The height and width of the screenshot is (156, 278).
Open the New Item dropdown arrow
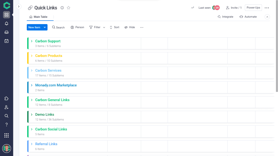pos(45,27)
